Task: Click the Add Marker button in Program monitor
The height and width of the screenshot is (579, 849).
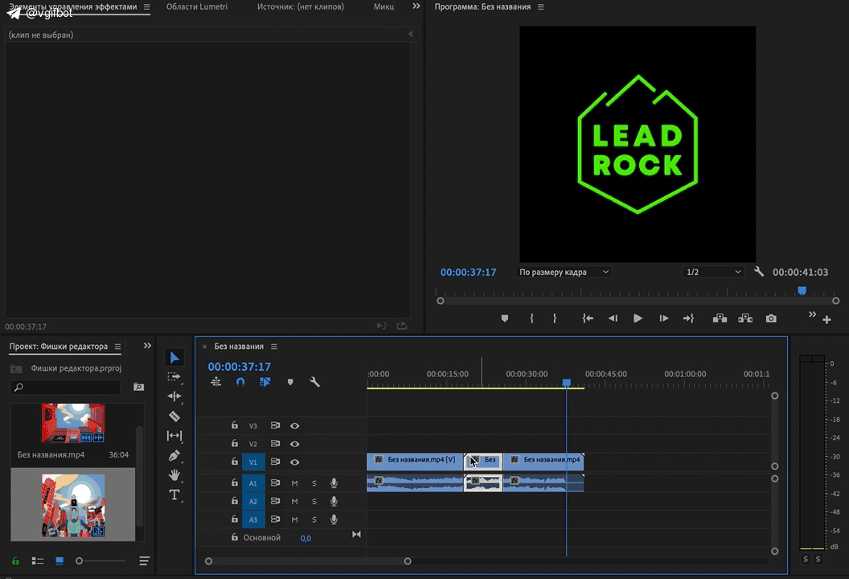Action: [x=505, y=318]
